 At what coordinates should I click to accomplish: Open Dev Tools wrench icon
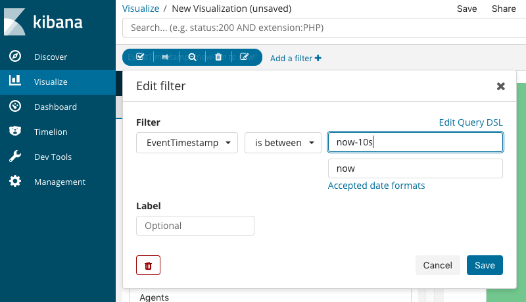[14, 157]
